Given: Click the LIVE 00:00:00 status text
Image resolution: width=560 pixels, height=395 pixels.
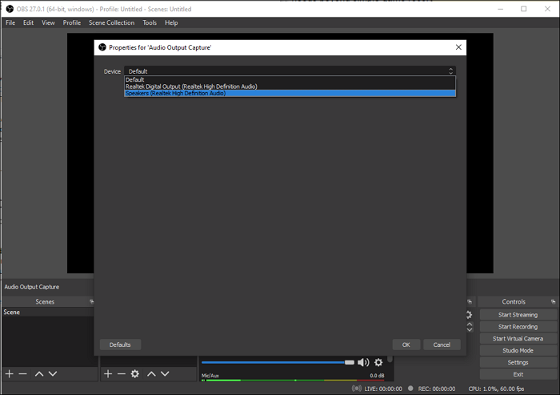Looking at the screenshot, I should coord(383,389).
